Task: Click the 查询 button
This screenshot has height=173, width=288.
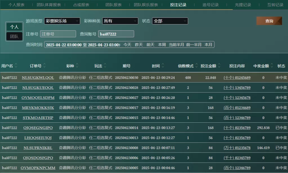Action: click(269, 21)
